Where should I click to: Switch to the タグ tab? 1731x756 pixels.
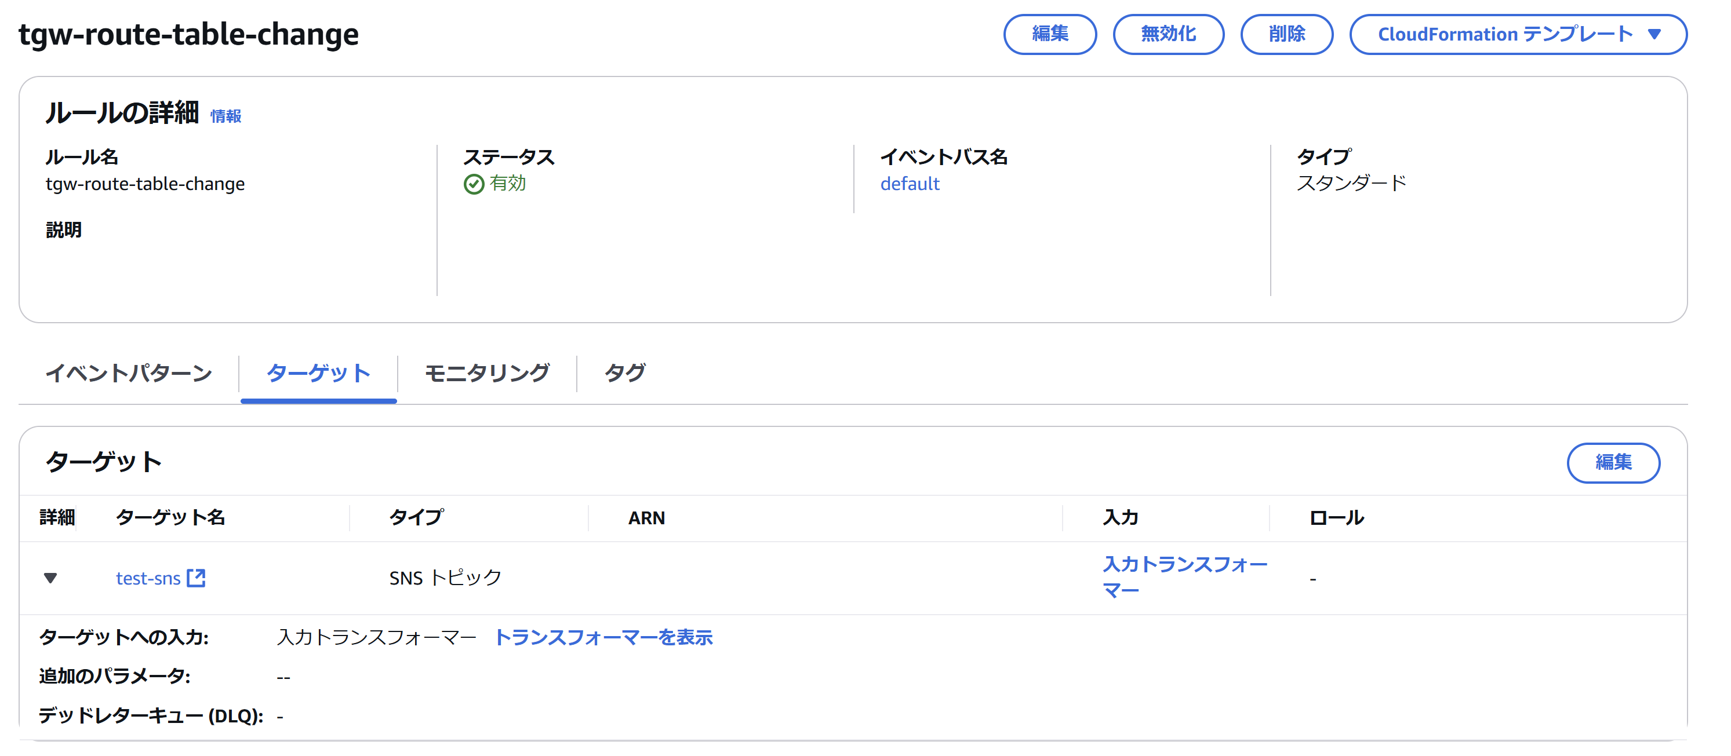coord(624,372)
